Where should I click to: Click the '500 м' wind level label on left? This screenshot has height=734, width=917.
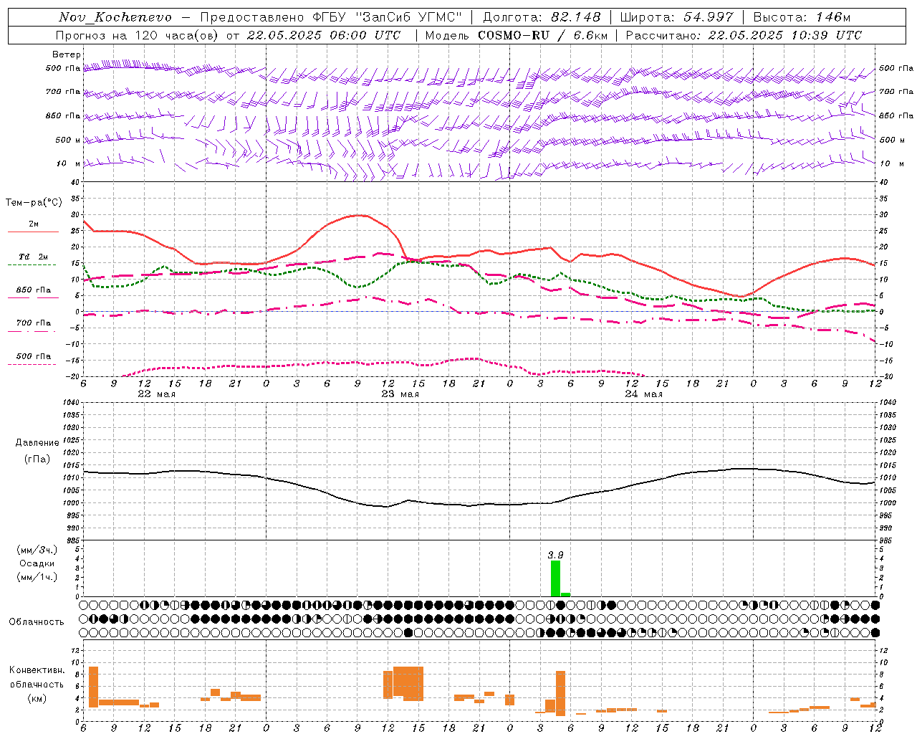68,140
